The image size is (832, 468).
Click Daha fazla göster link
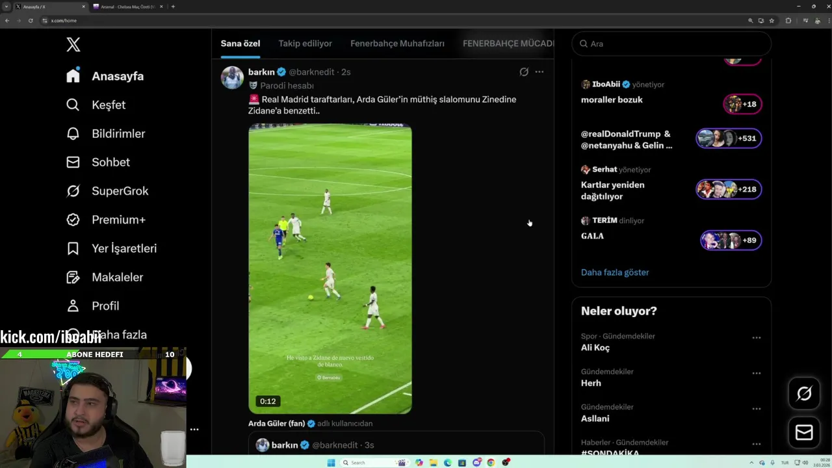coord(615,272)
